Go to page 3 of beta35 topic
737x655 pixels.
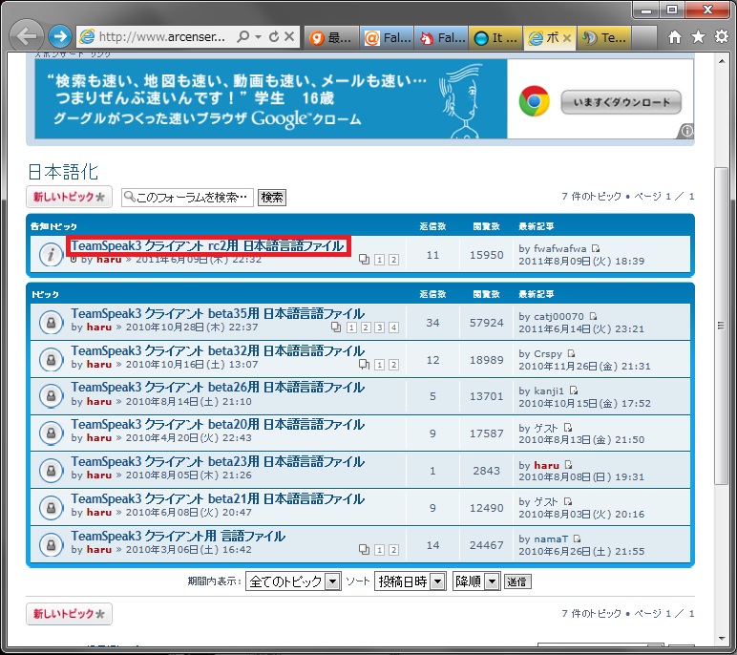380,327
